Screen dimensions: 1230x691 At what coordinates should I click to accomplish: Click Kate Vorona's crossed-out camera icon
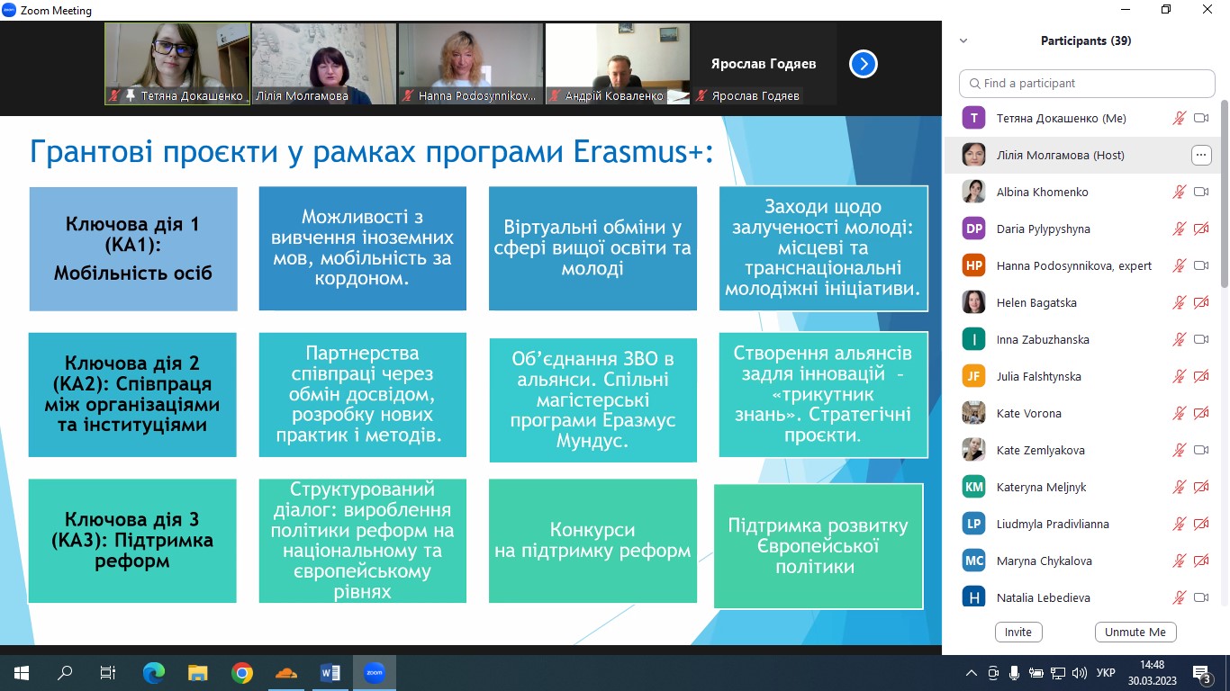(x=1200, y=413)
